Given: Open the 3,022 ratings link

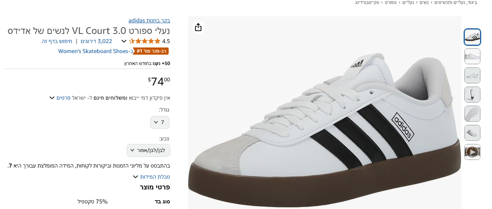Looking at the screenshot, I should (96, 41).
